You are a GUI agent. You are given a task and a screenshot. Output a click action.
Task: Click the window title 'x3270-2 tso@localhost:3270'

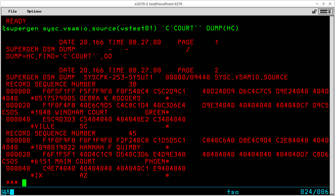click(x=158, y=4)
